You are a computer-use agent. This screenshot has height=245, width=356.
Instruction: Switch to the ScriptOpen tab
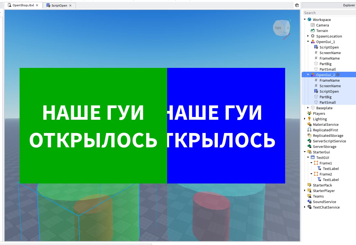coord(59,6)
